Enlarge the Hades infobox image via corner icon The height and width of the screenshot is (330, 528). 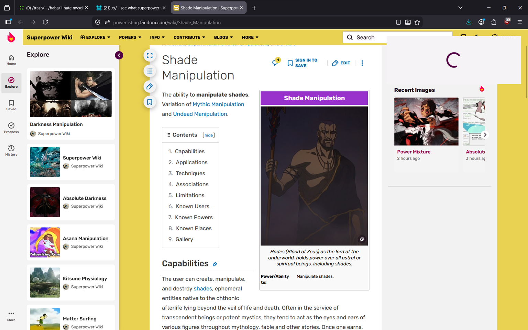coord(362,239)
